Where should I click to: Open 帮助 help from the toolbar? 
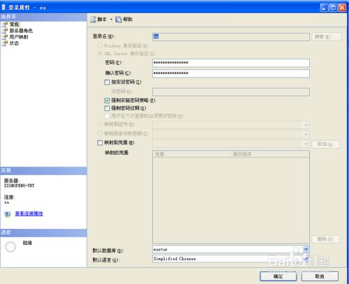pyautogui.click(x=124, y=20)
